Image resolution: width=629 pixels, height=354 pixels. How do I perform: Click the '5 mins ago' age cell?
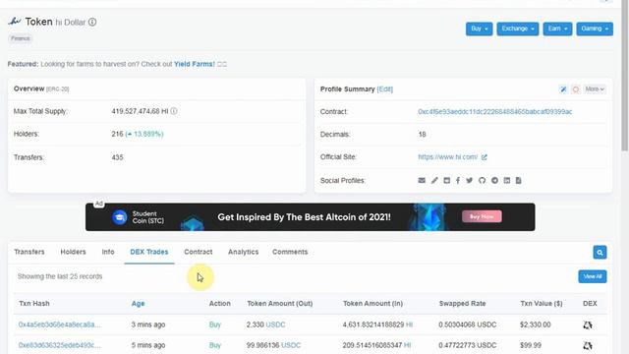point(148,345)
